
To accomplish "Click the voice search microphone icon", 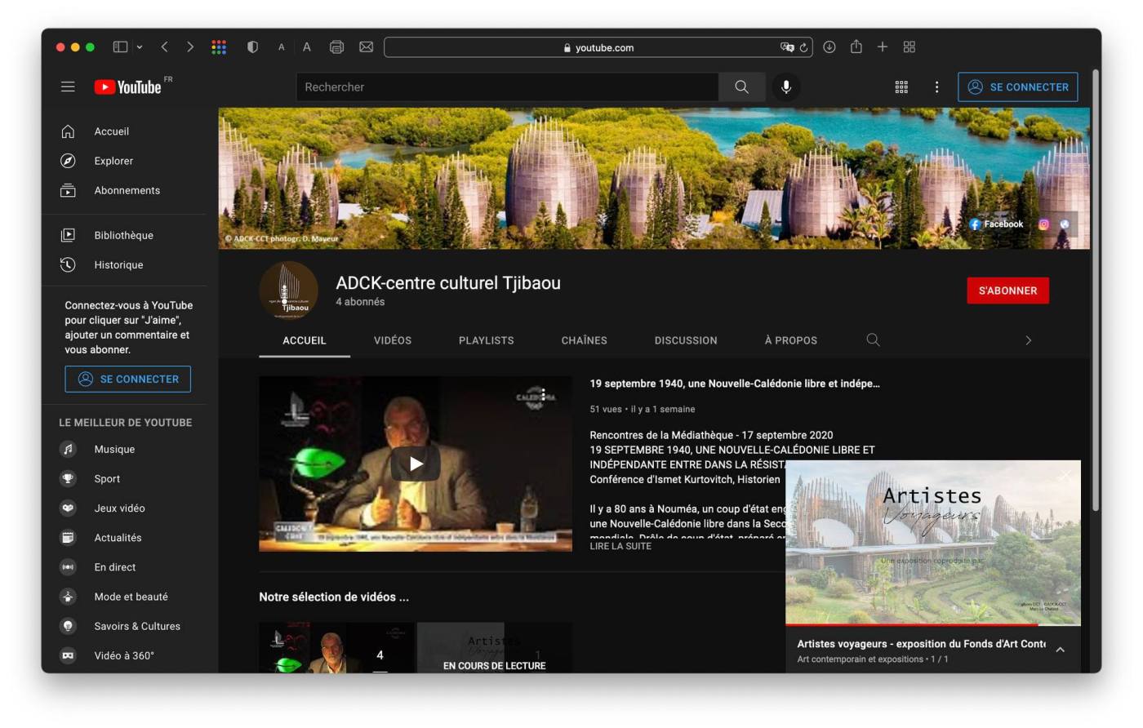I will [x=785, y=87].
